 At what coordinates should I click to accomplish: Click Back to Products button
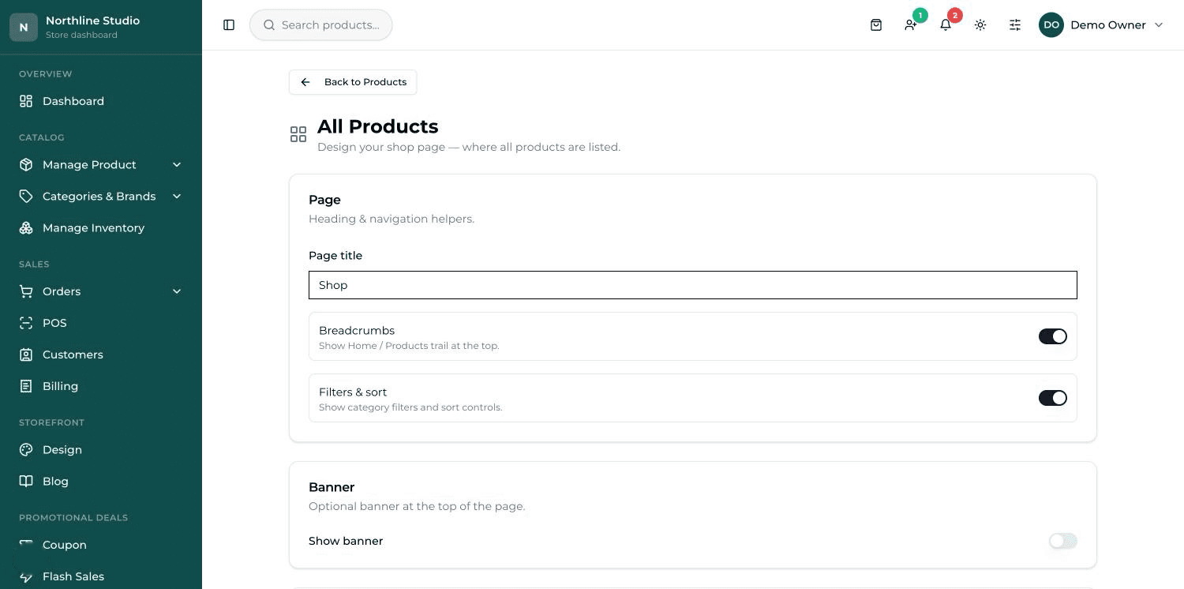[353, 82]
